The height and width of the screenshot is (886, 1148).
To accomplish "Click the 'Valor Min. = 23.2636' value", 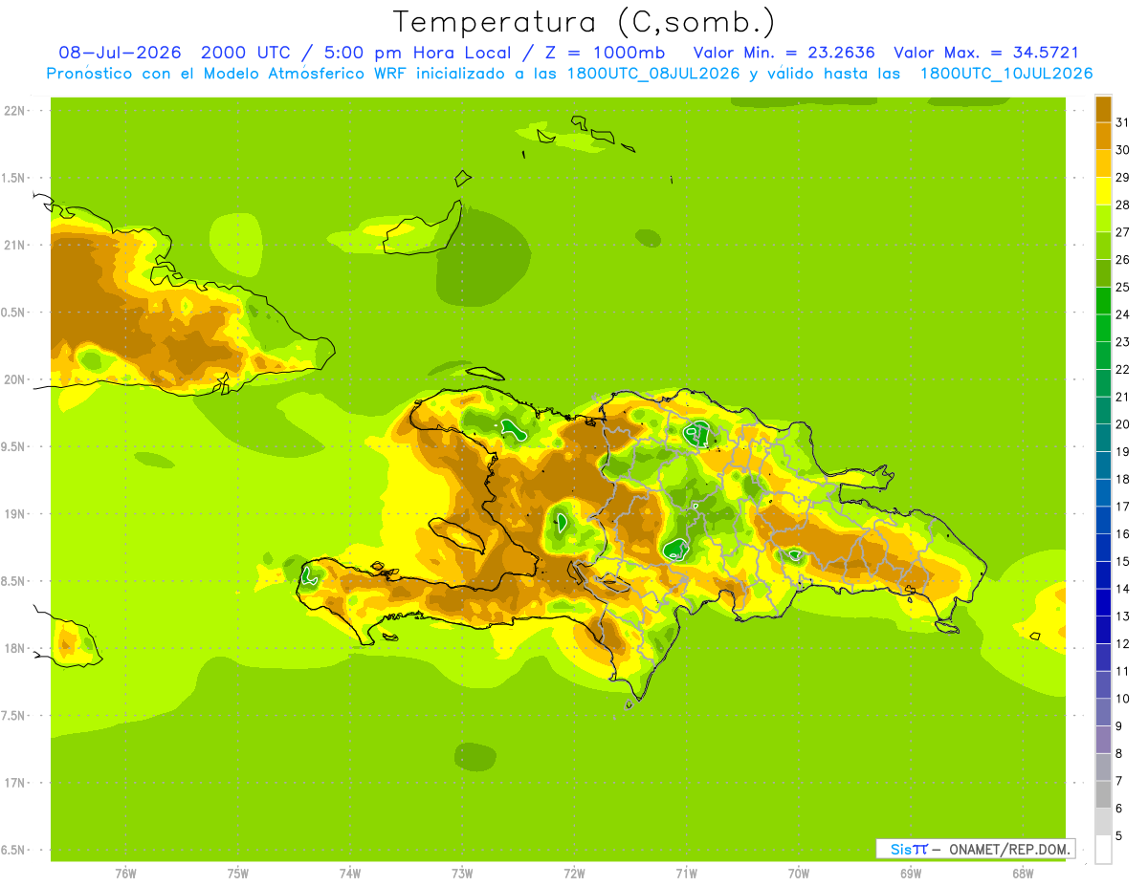I will point(784,53).
